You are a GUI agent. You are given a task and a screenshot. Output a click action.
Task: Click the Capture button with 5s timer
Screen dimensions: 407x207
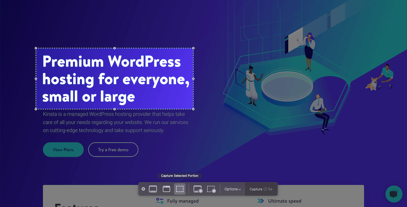(x=261, y=189)
